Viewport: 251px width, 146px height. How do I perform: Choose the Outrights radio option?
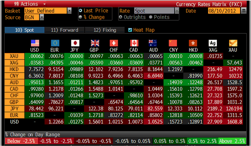121,17
